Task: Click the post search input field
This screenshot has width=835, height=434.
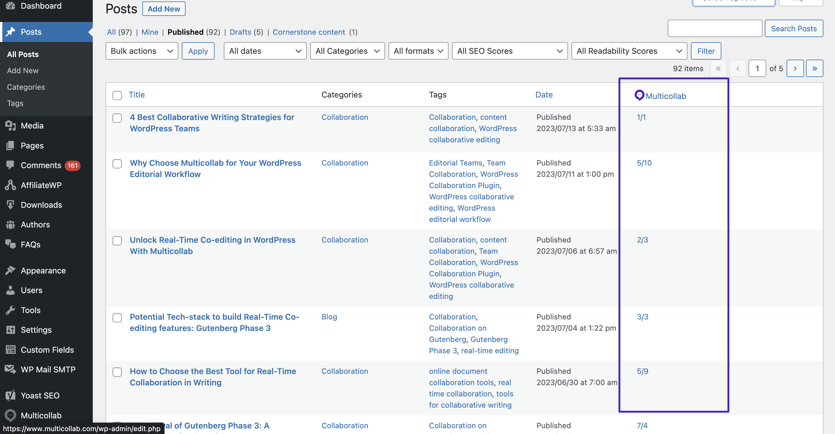Action: pyautogui.click(x=715, y=28)
